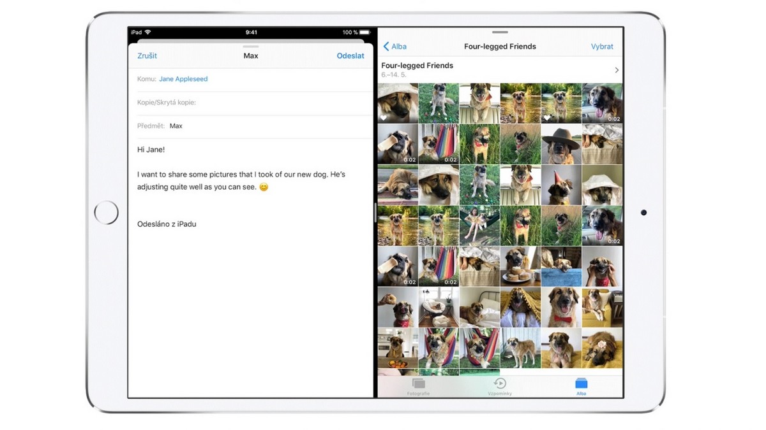Screen dimensions: 766x430
Task: Open photo of dog in party hat
Action: point(561,185)
